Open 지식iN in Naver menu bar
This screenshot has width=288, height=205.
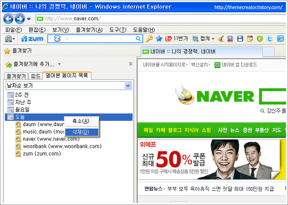pos(191,130)
